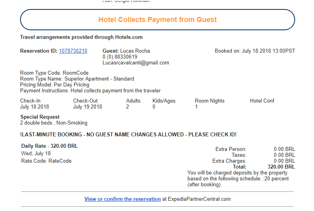Open reservation ID 1078730210 link
314x211 pixels.
73,51
